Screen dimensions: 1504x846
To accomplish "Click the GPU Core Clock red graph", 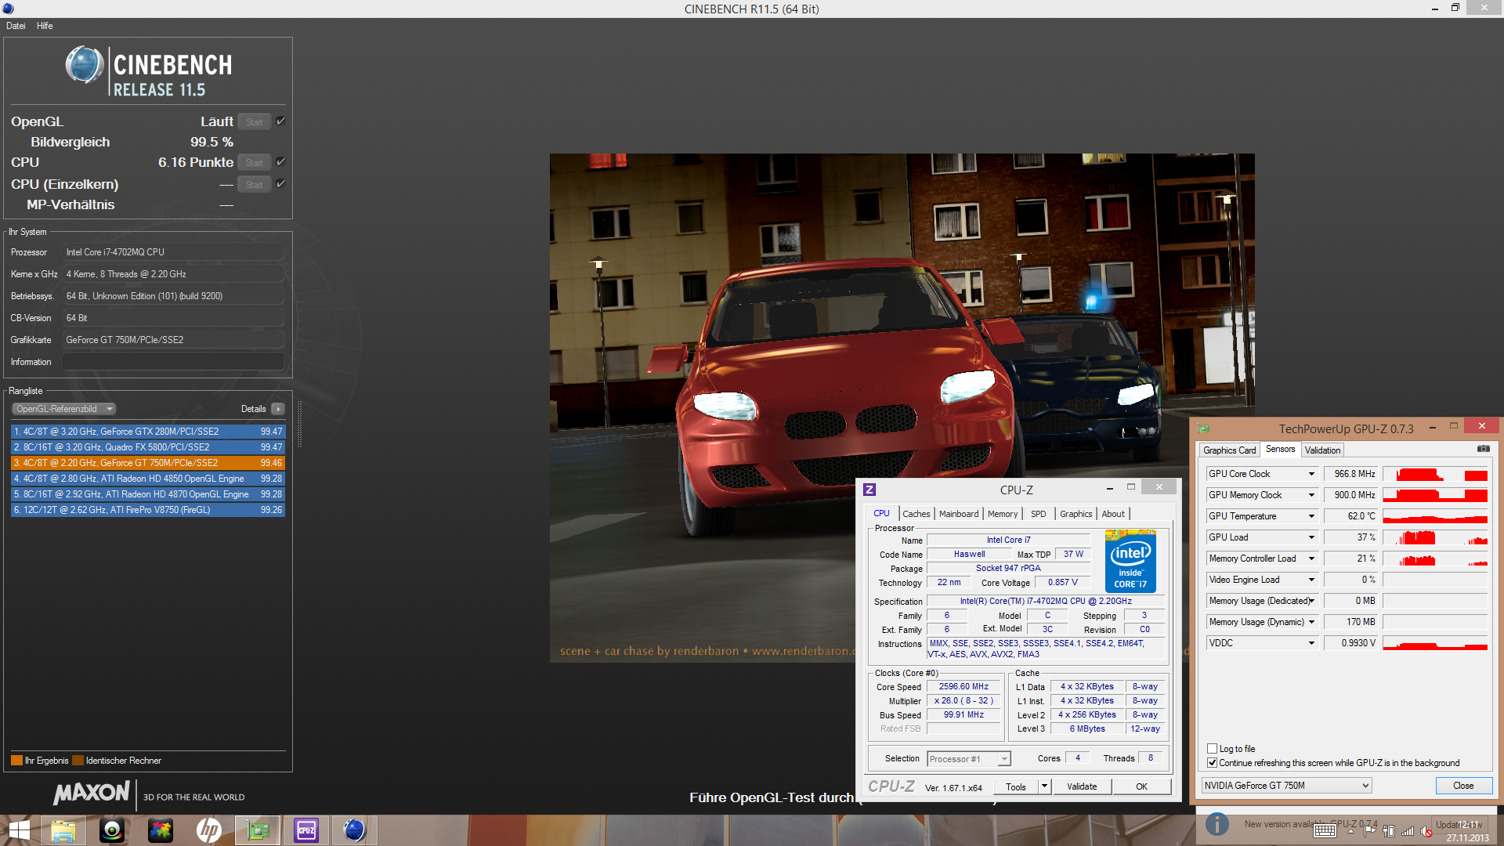I will tap(1435, 474).
